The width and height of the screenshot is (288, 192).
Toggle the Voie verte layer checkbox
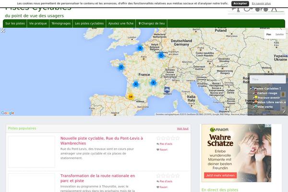254,107
